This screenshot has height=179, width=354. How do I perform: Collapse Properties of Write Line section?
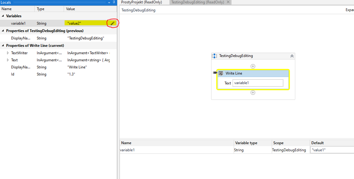[2, 46]
